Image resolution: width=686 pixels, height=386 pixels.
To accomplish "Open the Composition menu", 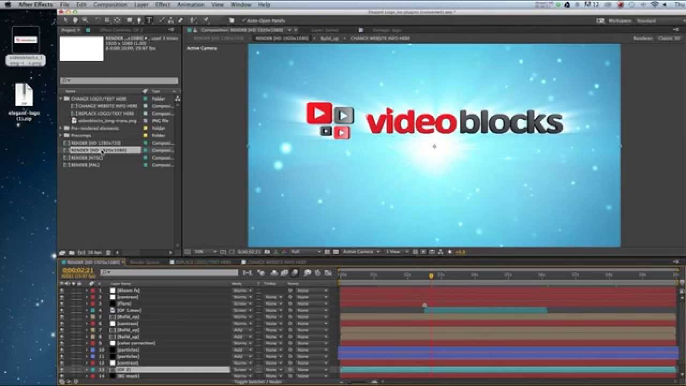I will tap(110, 4).
